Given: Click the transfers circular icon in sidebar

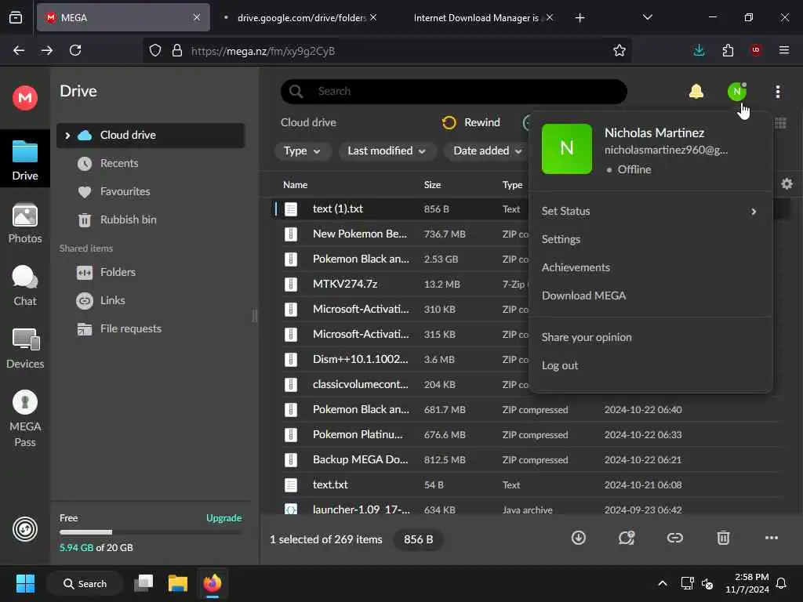Looking at the screenshot, I should 24,529.
